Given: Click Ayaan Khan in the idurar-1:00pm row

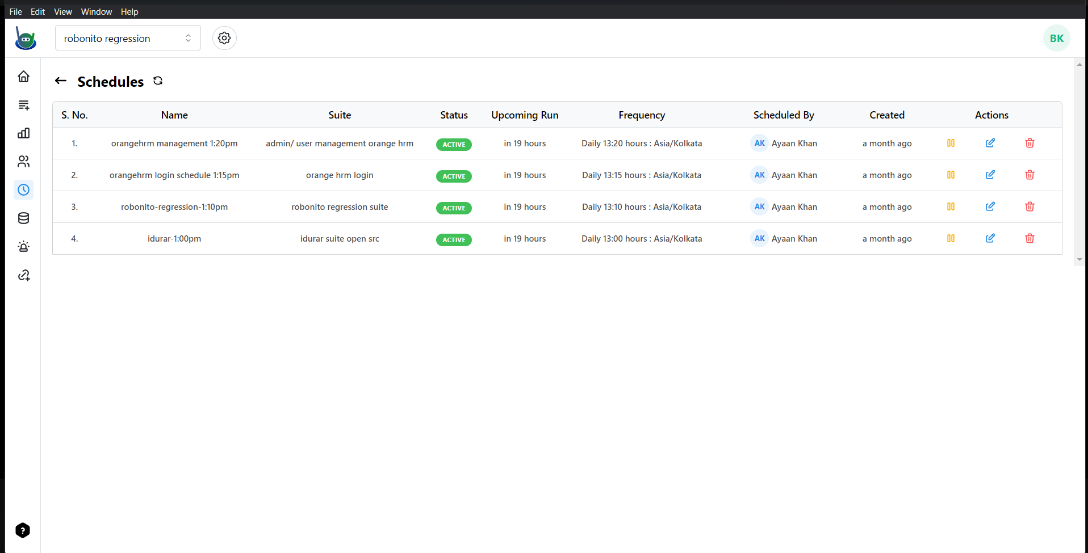Looking at the screenshot, I should pyautogui.click(x=794, y=239).
